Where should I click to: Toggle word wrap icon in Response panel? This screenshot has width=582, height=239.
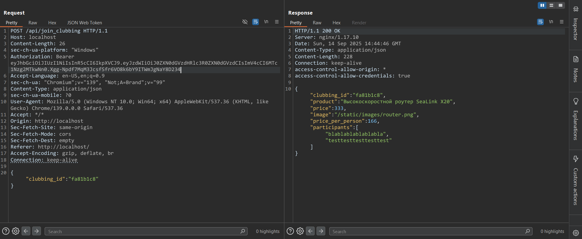pyautogui.click(x=540, y=22)
